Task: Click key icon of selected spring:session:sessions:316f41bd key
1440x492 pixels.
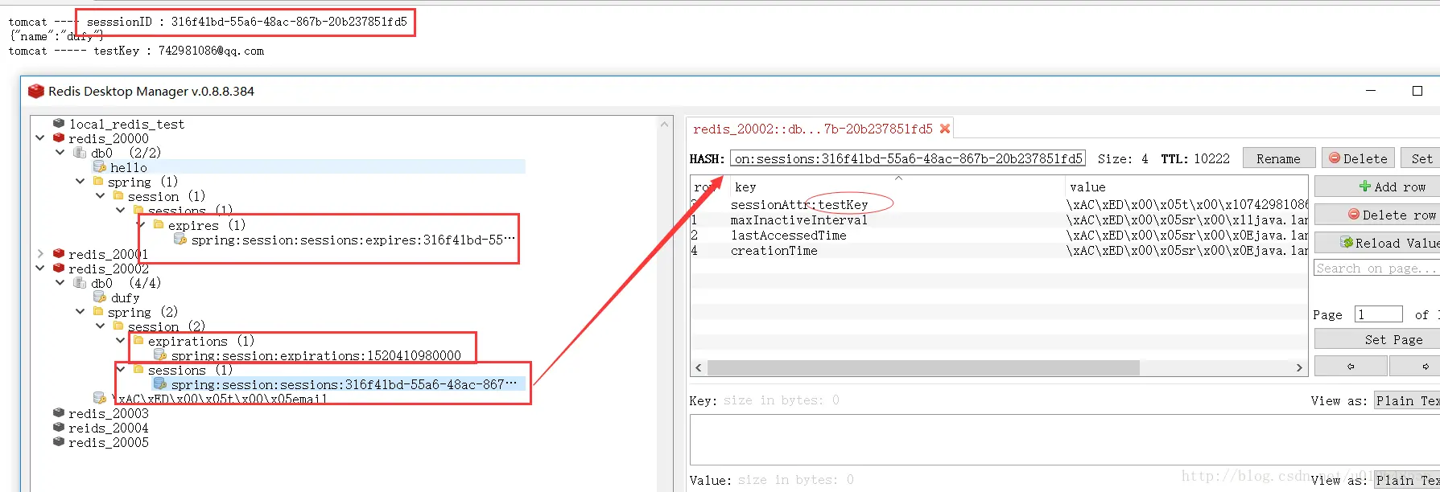Action: (160, 384)
